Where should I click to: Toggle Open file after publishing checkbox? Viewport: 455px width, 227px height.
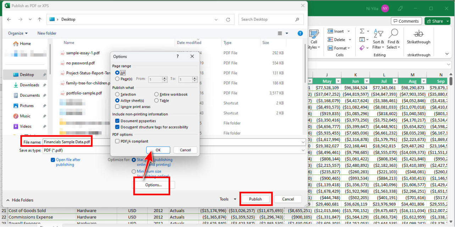pyautogui.click(x=53, y=160)
